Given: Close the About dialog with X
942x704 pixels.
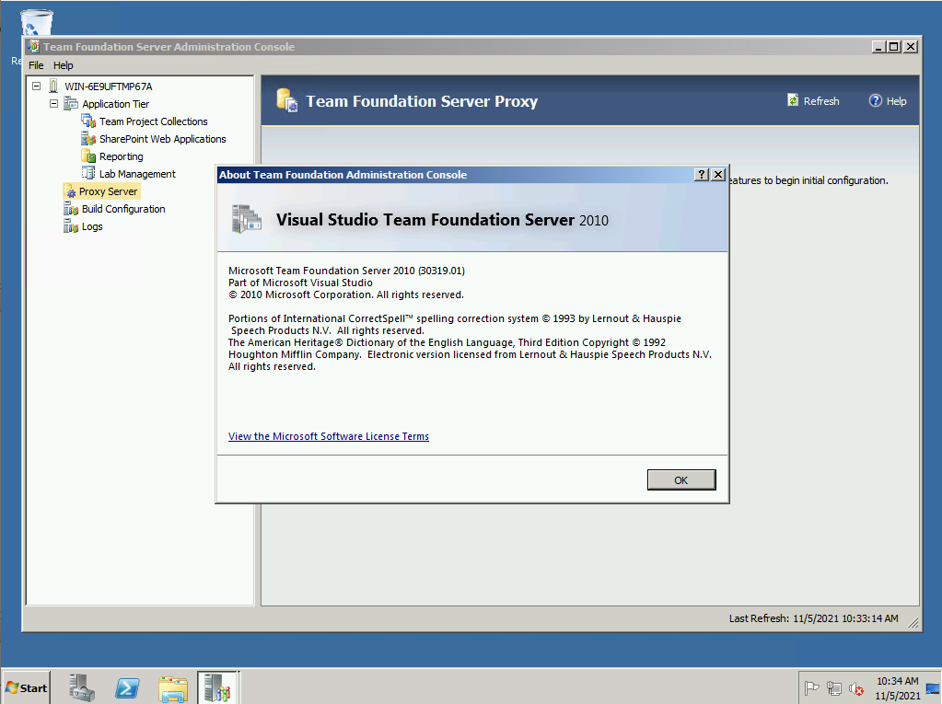Looking at the screenshot, I should point(718,175).
